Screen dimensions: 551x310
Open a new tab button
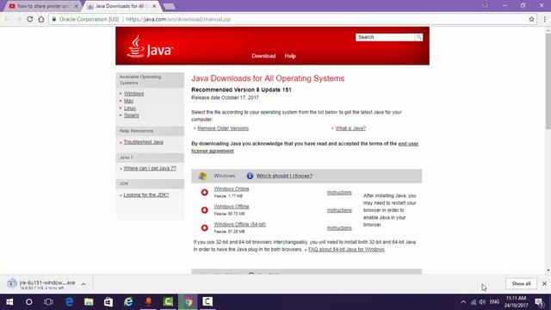click(x=169, y=6)
